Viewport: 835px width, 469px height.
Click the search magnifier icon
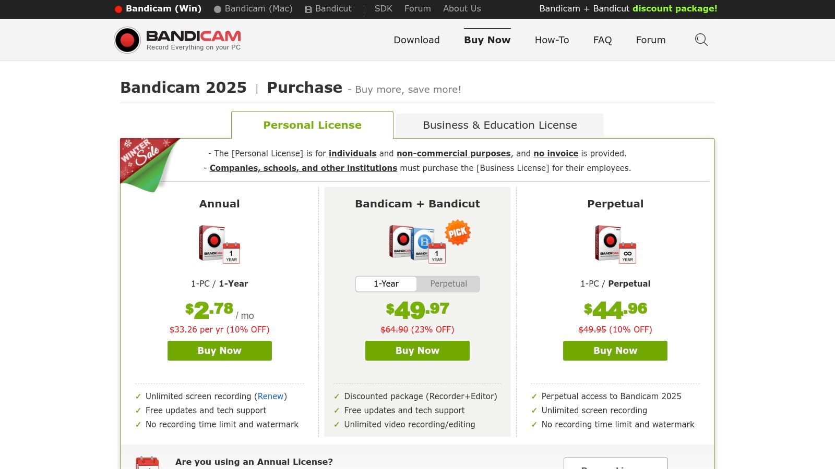(x=701, y=40)
